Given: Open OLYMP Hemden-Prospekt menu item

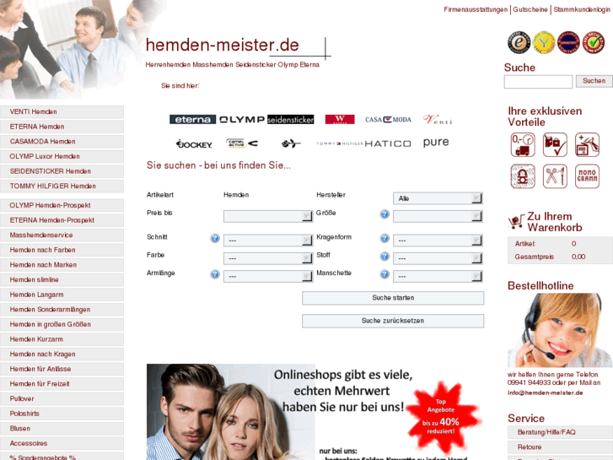Looking at the screenshot, I should 62,206.
